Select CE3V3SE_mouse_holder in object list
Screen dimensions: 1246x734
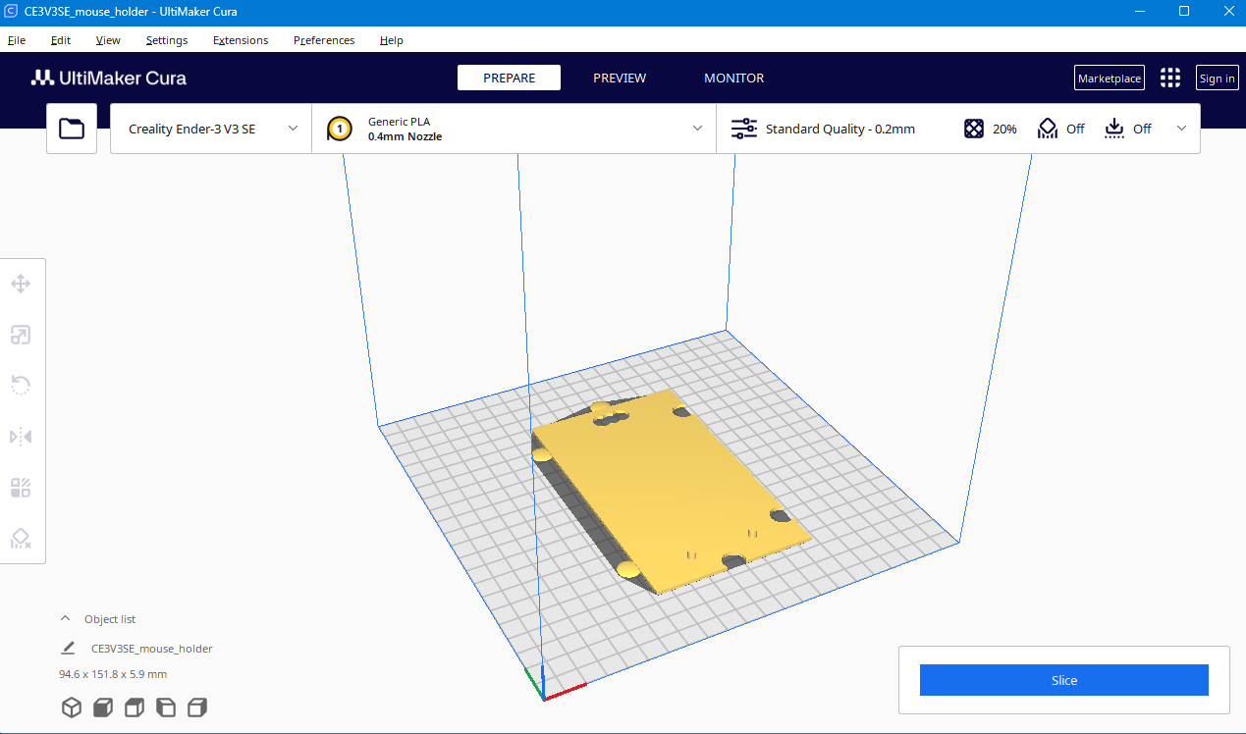(151, 649)
